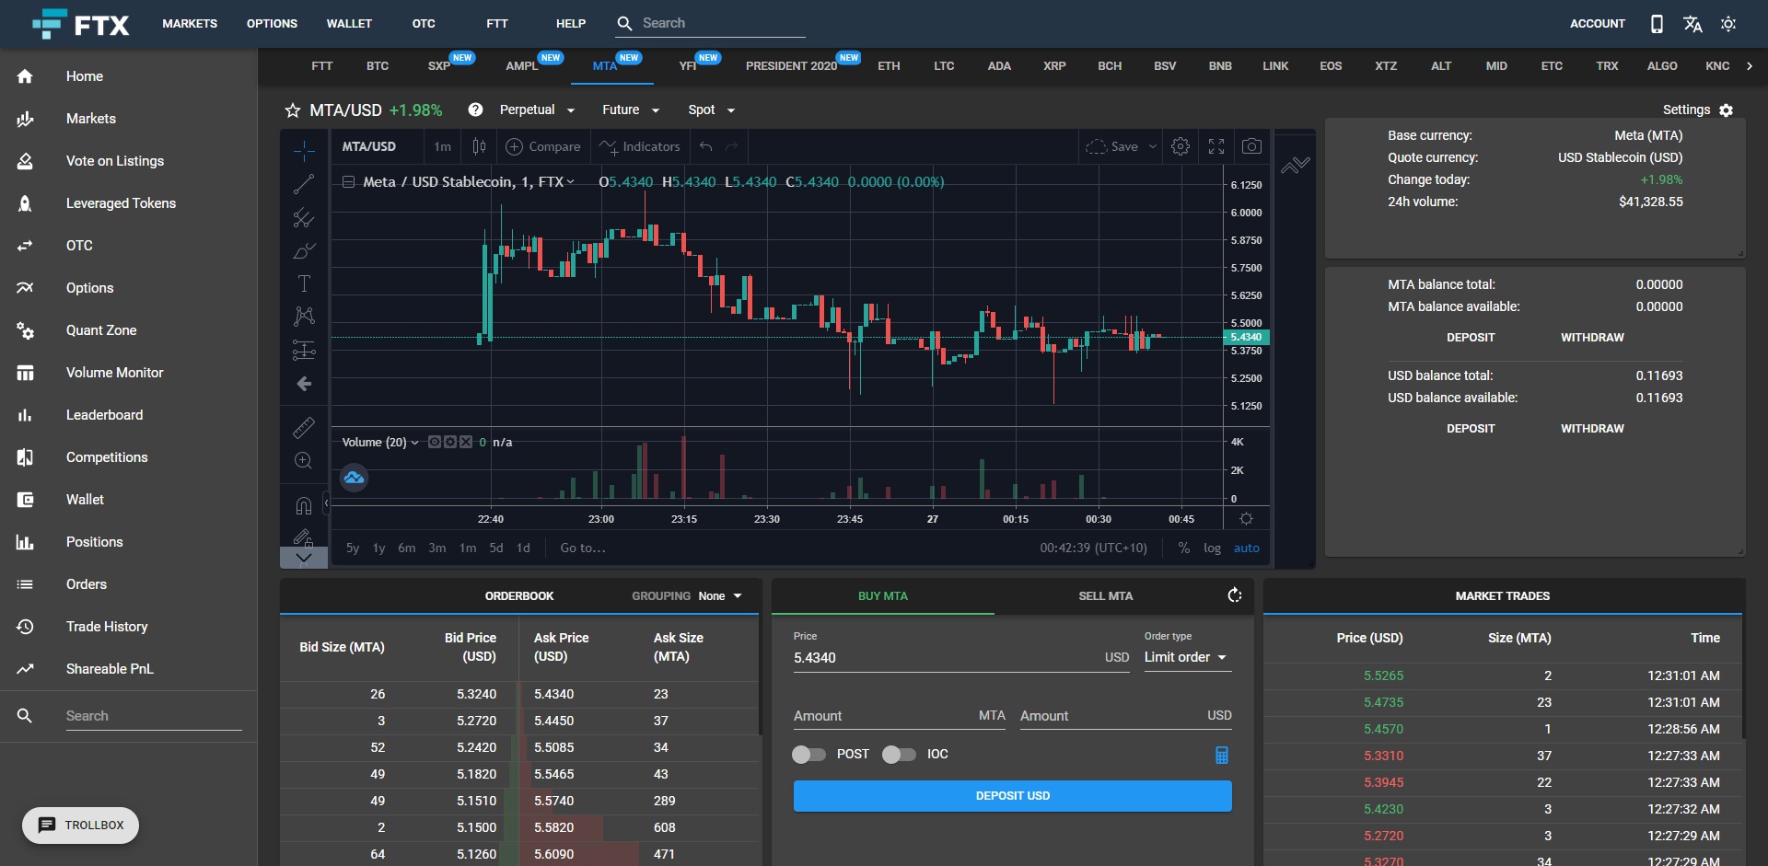This screenshot has height=866, width=1768.
Task: Click the Amount MTA input field
Action: (x=900, y=716)
